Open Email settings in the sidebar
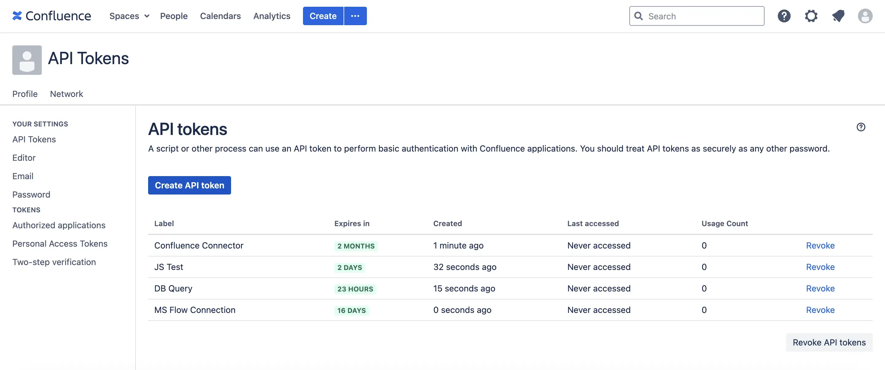This screenshot has width=885, height=370. point(23,176)
